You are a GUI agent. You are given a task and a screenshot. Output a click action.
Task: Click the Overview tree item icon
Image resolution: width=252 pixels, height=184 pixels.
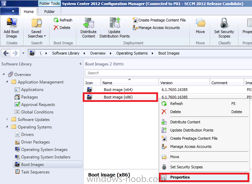coord(11,74)
